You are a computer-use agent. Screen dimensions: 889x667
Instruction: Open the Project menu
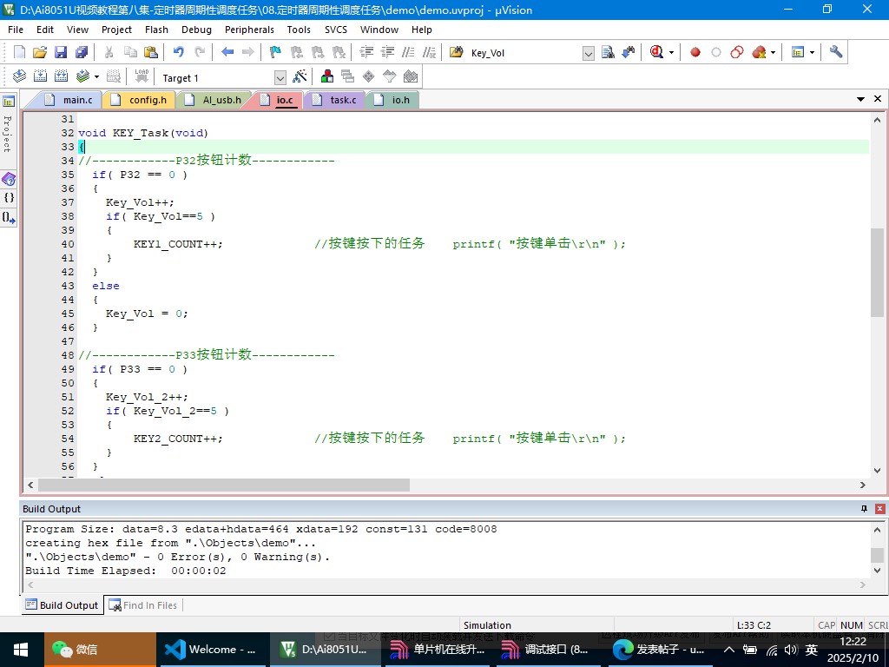[x=116, y=30]
